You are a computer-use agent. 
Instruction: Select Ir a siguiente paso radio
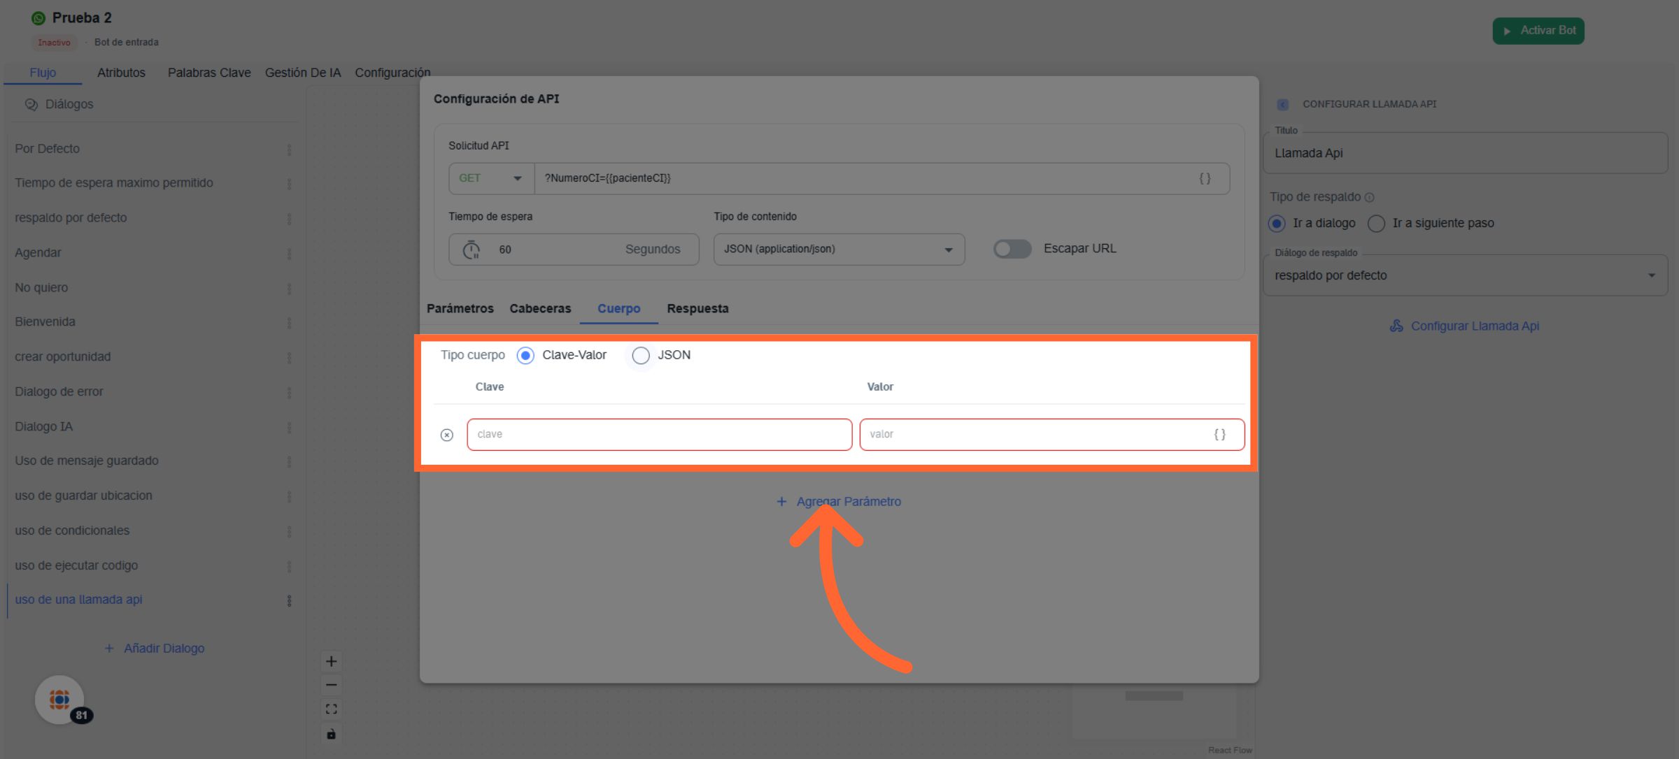click(1376, 223)
